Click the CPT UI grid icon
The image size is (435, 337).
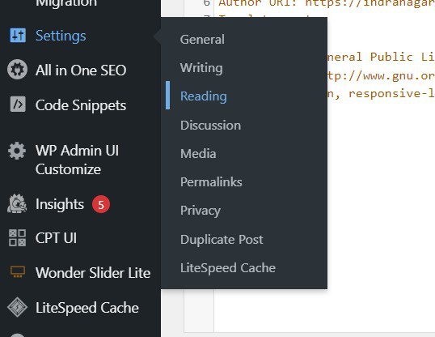[x=17, y=237]
